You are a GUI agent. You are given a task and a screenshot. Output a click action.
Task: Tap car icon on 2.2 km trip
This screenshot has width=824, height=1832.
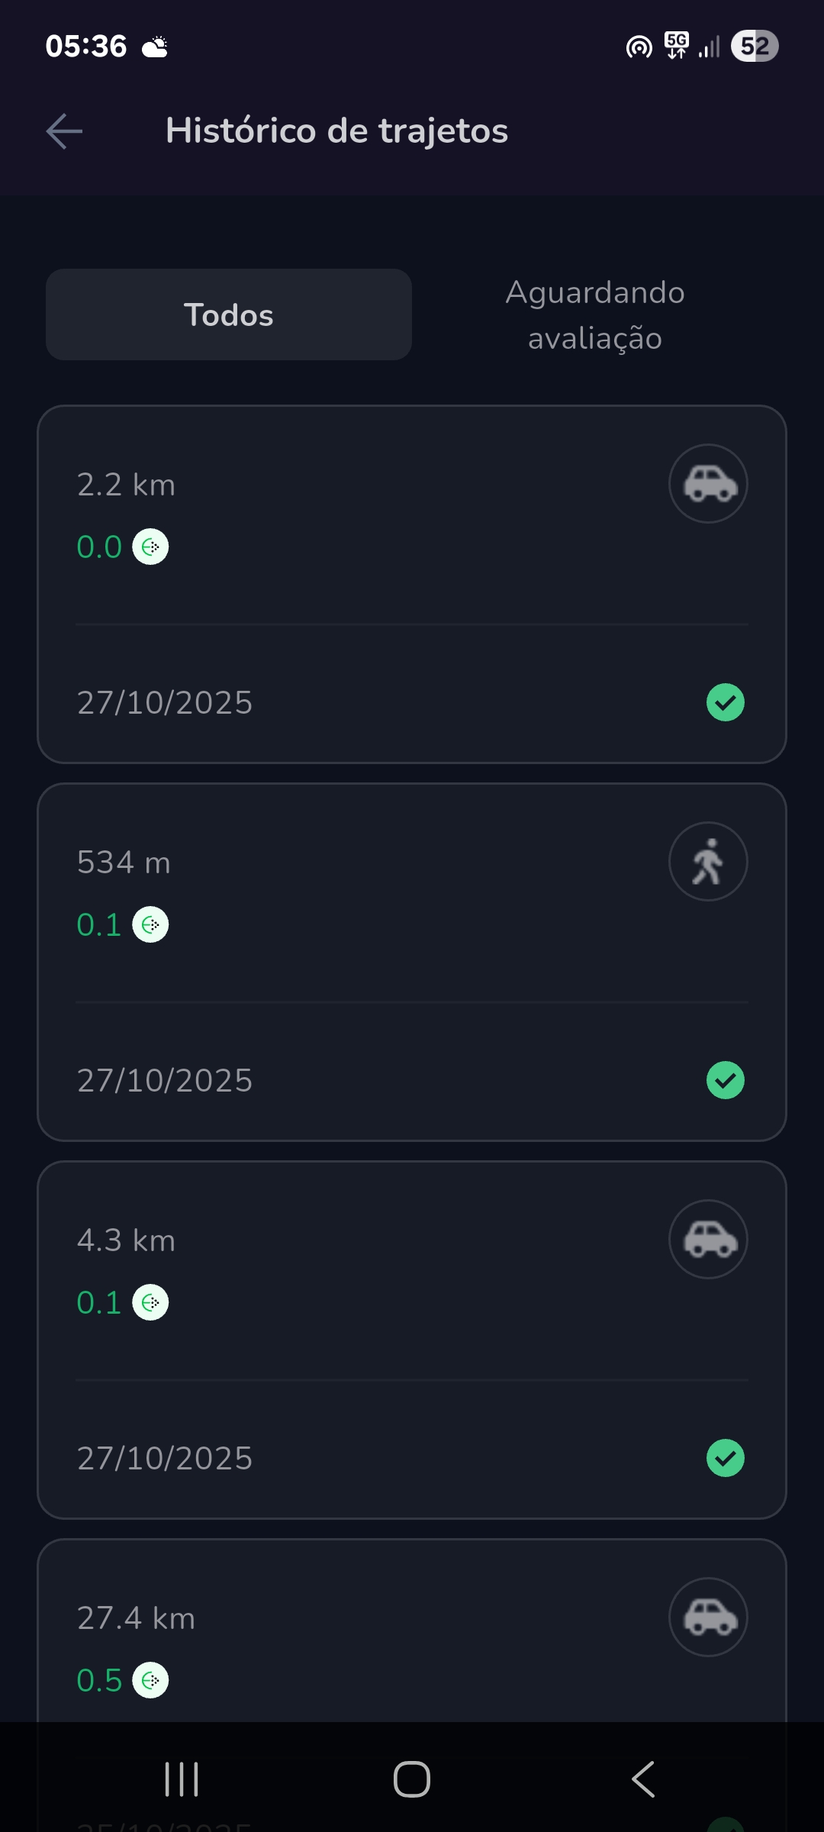(x=708, y=484)
